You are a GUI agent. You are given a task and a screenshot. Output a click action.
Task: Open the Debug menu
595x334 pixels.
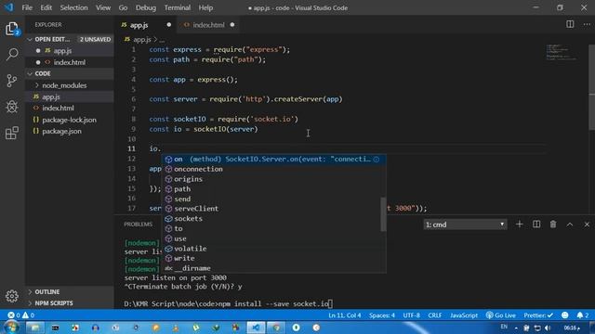click(x=146, y=7)
